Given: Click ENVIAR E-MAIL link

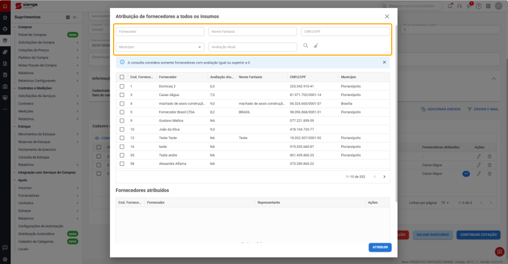Looking at the screenshot, I should [483, 109].
